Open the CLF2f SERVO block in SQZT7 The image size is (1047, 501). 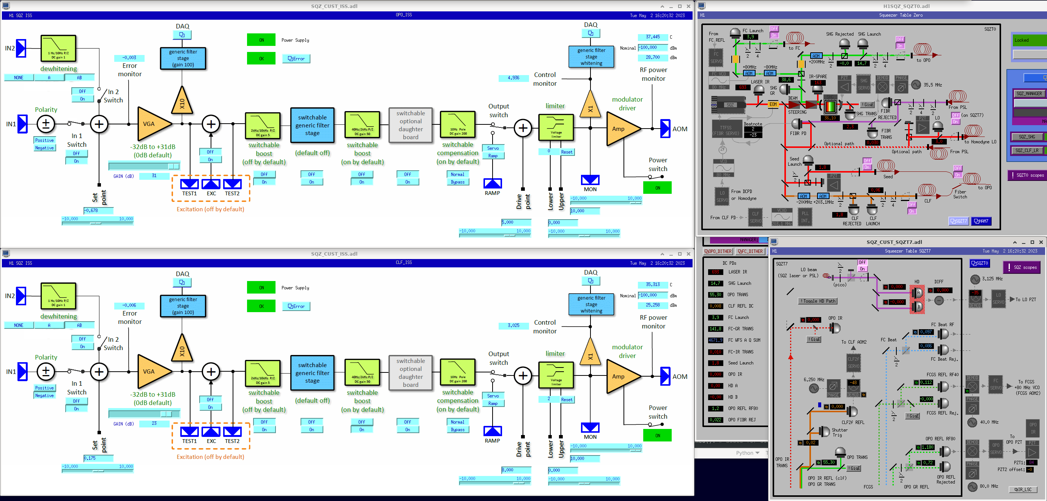[853, 363]
